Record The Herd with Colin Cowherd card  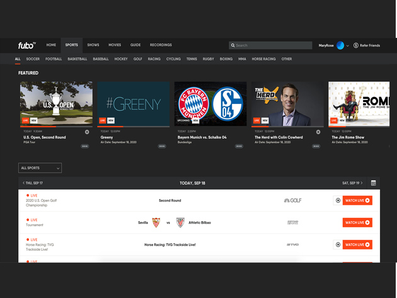point(318,132)
